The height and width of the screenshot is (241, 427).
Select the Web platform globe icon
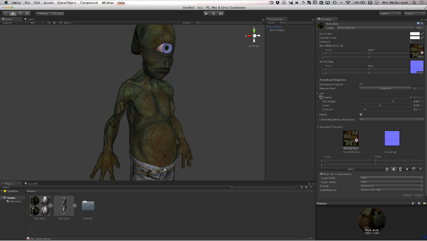pos(387,169)
